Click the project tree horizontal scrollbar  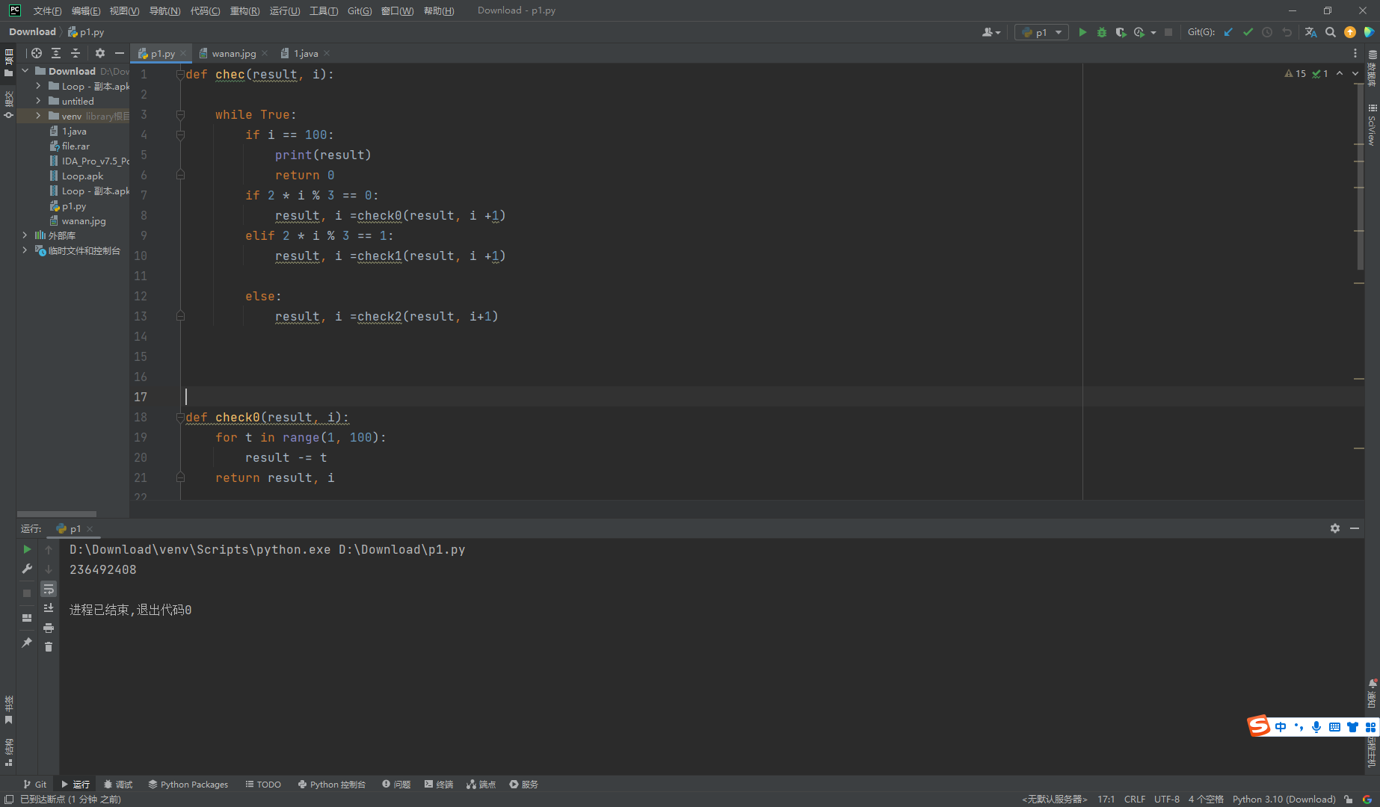[x=57, y=514]
